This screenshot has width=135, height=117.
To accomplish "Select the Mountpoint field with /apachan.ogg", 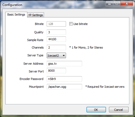I will [x=64, y=87].
